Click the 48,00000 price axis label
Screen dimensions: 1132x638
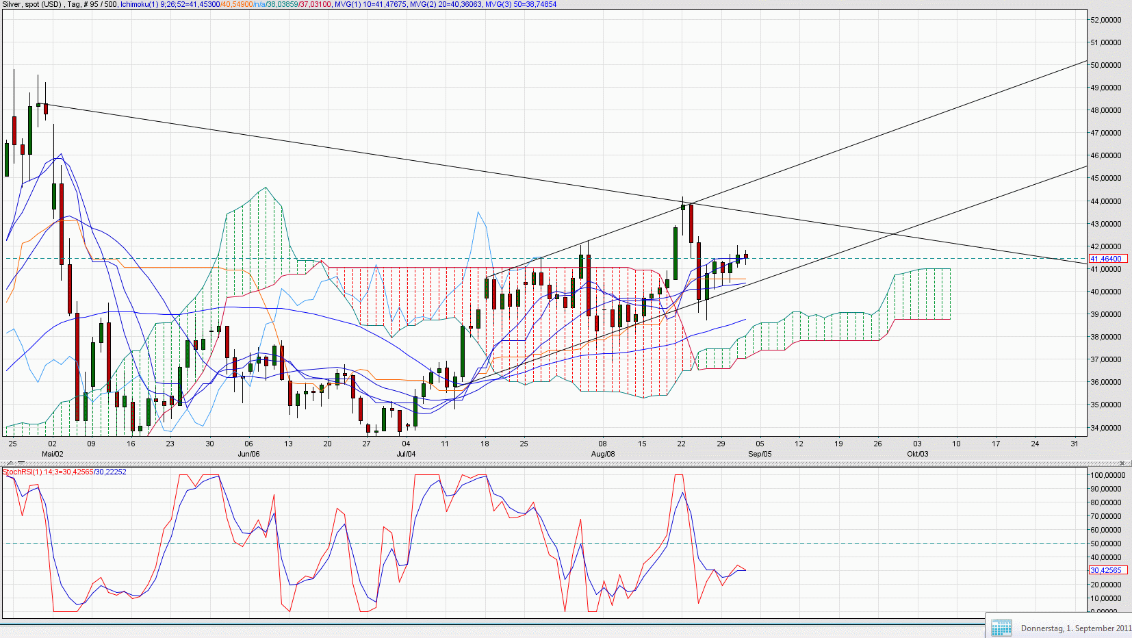click(x=1106, y=110)
